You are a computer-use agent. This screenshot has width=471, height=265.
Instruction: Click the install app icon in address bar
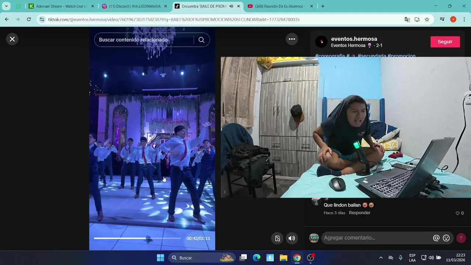coord(417,20)
